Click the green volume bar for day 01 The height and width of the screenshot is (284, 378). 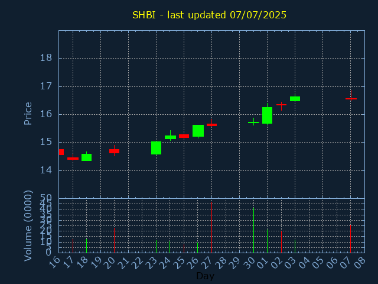[268, 241]
